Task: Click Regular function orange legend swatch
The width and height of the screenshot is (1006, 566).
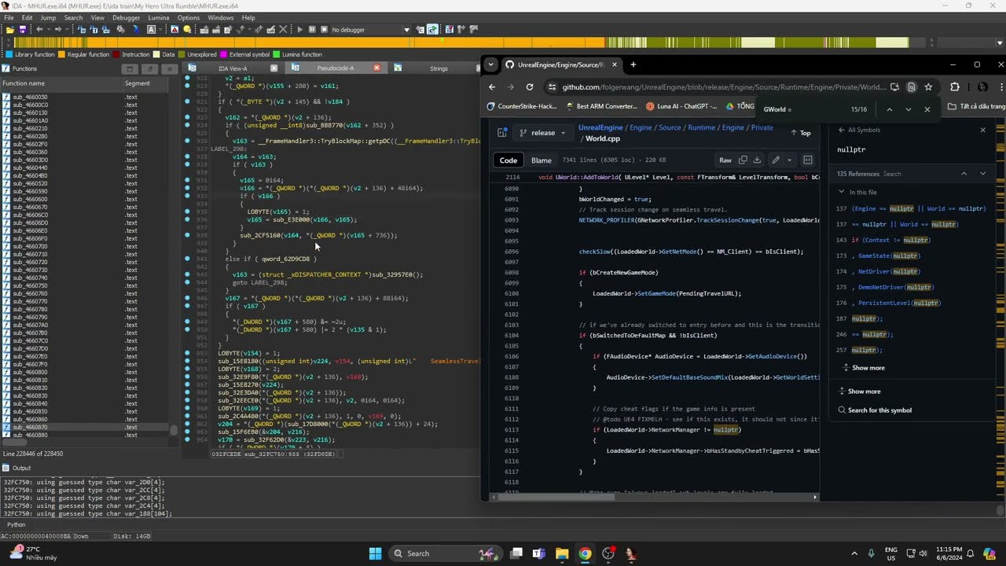Action: [62, 55]
